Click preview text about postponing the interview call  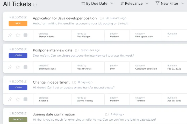83,56
